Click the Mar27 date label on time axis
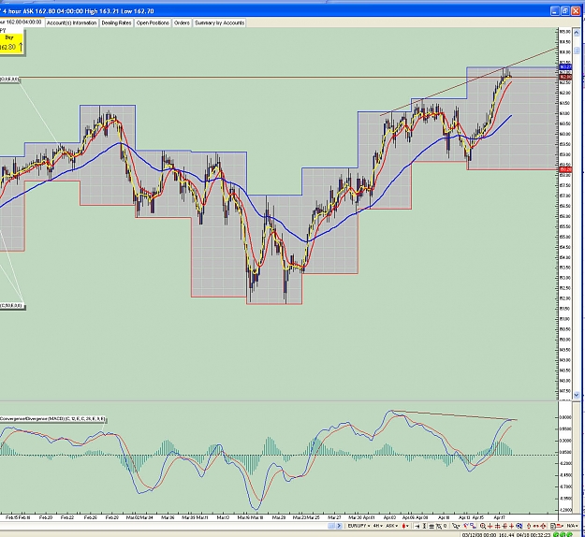This screenshot has width=585, height=537. tap(334, 517)
